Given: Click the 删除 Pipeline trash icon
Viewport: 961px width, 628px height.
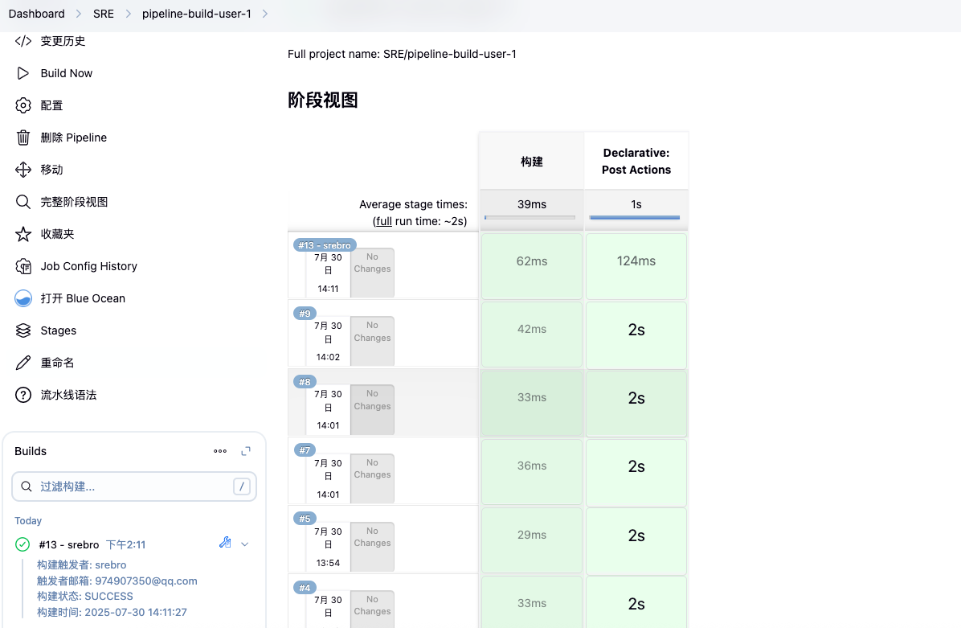Looking at the screenshot, I should 23,138.
